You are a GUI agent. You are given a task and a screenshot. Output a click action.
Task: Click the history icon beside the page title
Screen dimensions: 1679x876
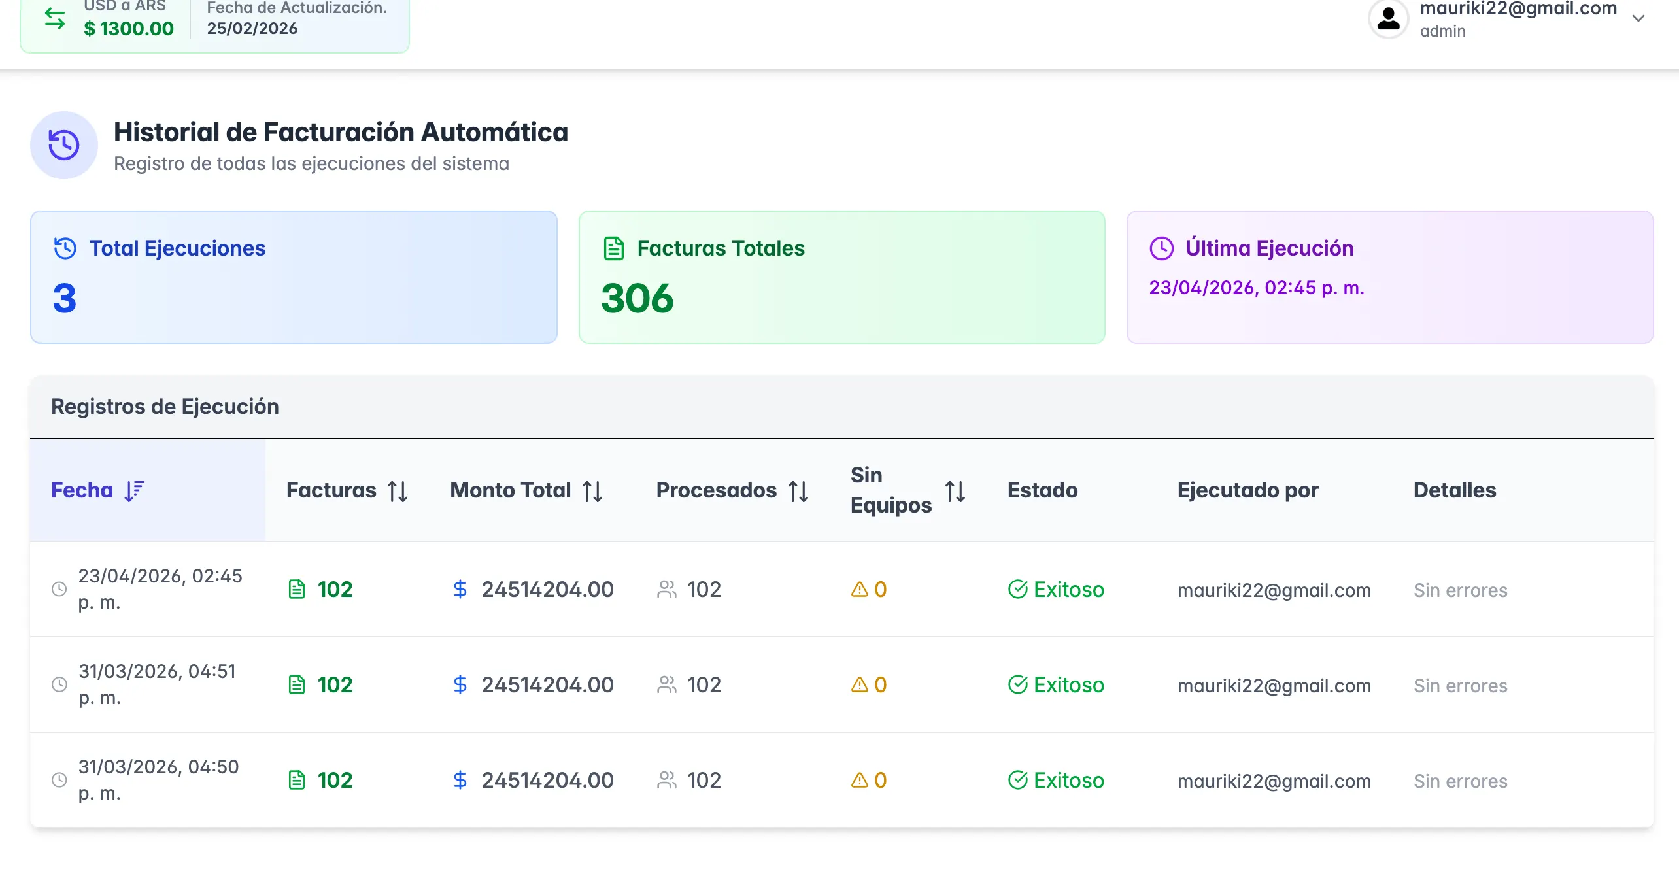pos(64,145)
